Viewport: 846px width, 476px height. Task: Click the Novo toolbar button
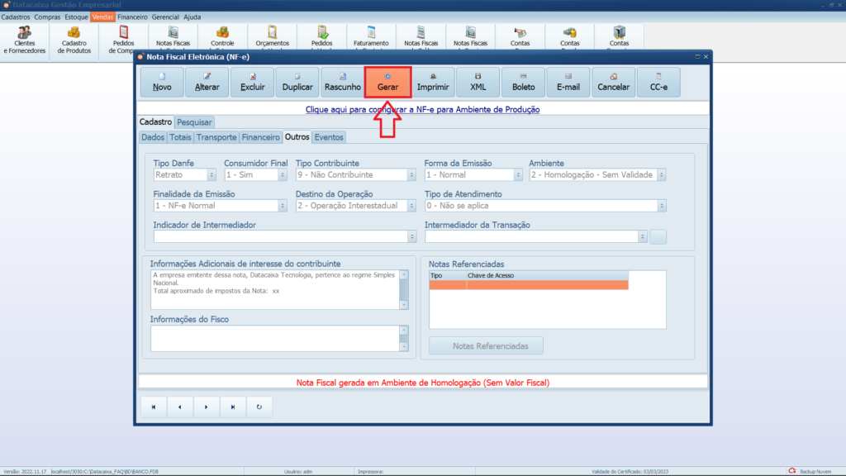coord(162,83)
